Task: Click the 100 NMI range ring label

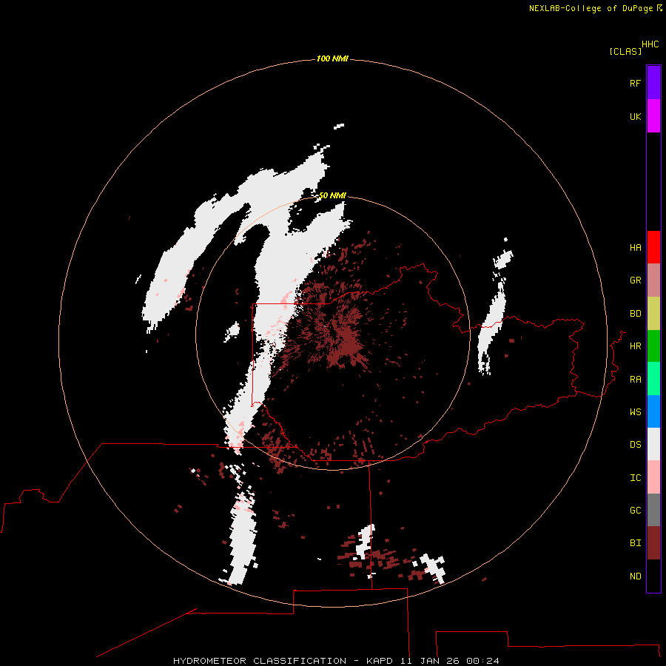Action: pos(332,58)
